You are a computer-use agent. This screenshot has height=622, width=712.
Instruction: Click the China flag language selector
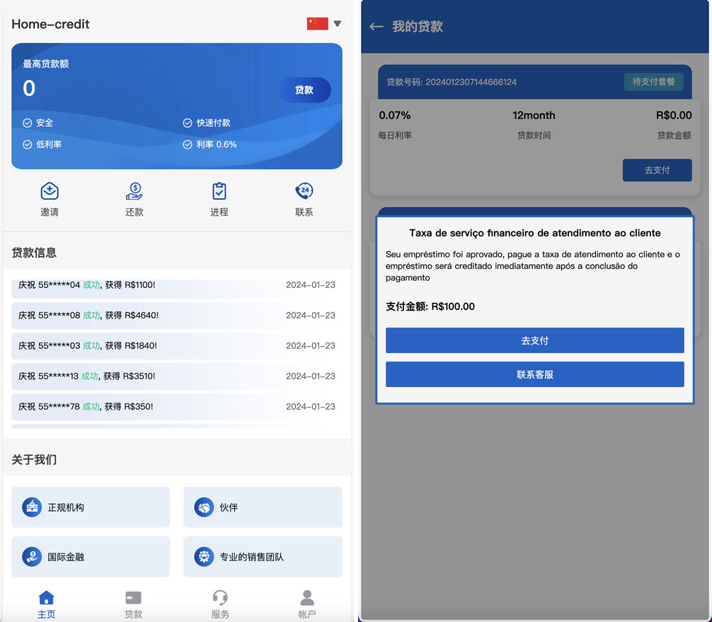(318, 22)
